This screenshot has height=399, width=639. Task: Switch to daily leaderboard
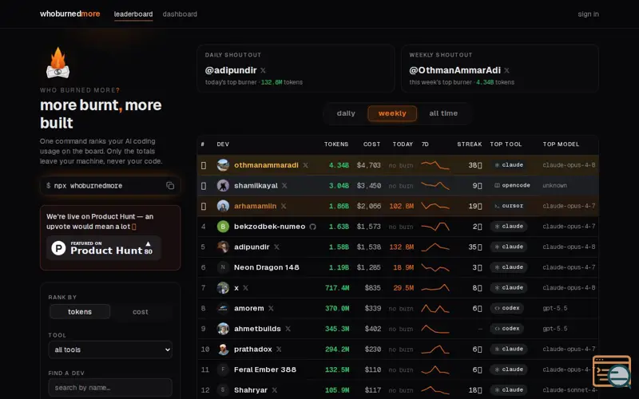point(346,113)
